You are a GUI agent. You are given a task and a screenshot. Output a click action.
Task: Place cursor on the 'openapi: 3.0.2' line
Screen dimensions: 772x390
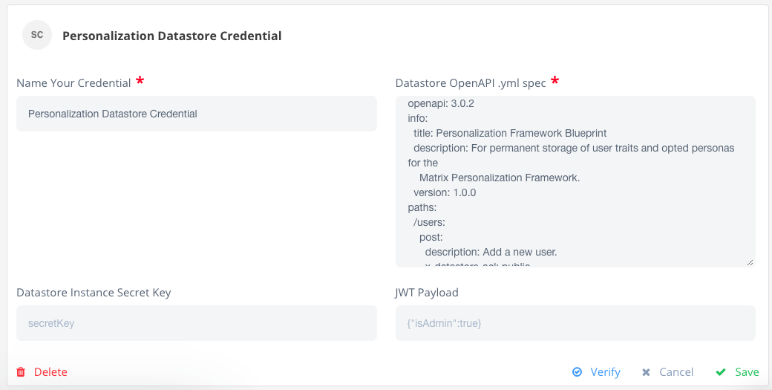coord(441,103)
